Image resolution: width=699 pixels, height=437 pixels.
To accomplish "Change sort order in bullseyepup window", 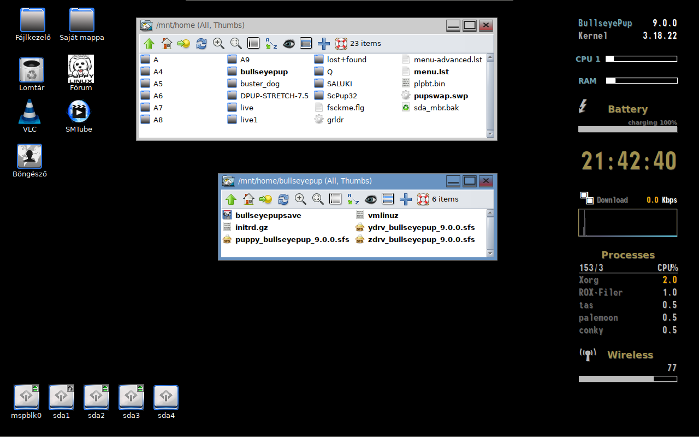I will click(353, 199).
